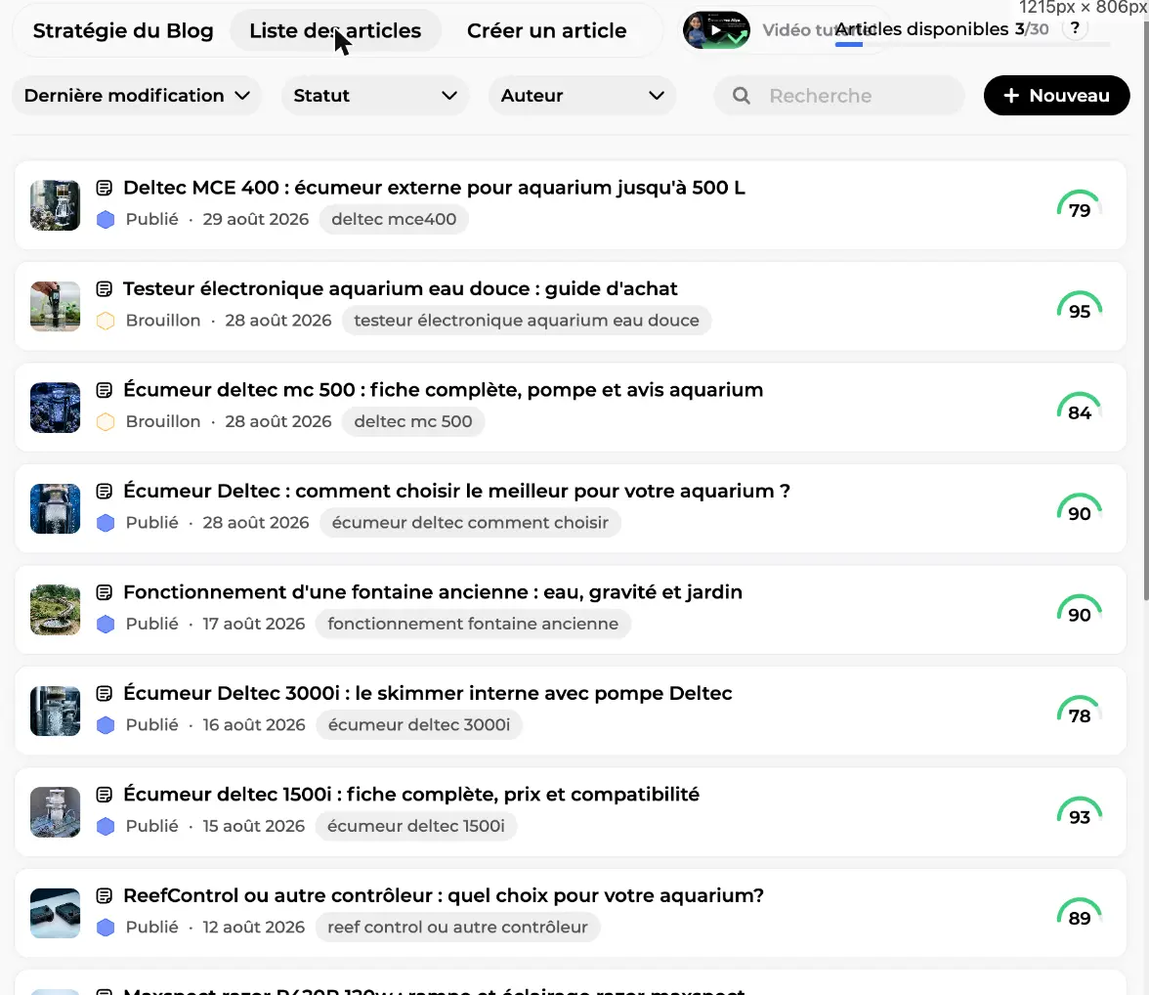
Task: Click article icon beside Écumeur deltec 1500i
Action: (104, 795)
